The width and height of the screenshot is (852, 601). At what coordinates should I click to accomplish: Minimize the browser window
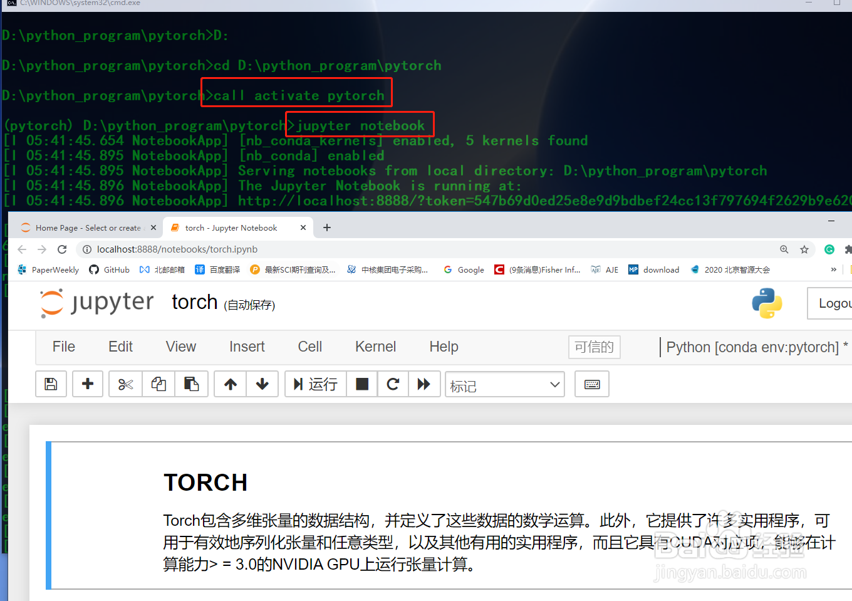tap(831, 221)
